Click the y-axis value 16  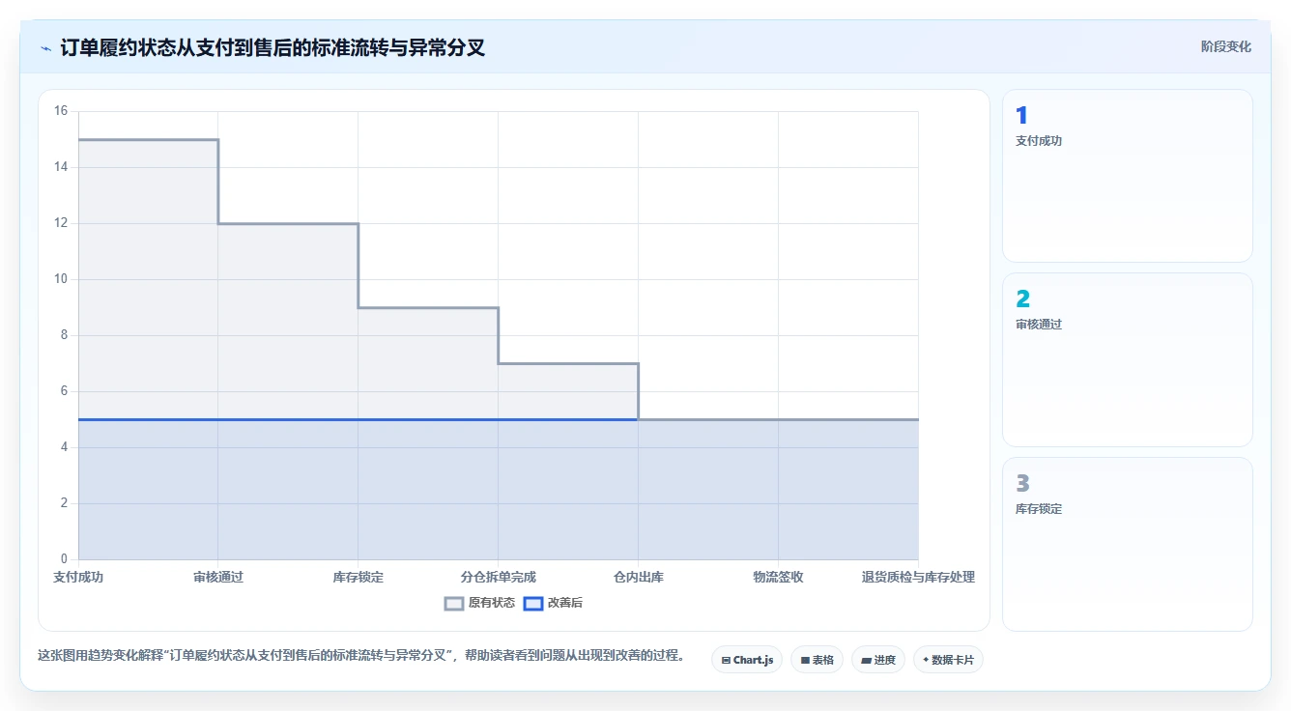point(61,111)
